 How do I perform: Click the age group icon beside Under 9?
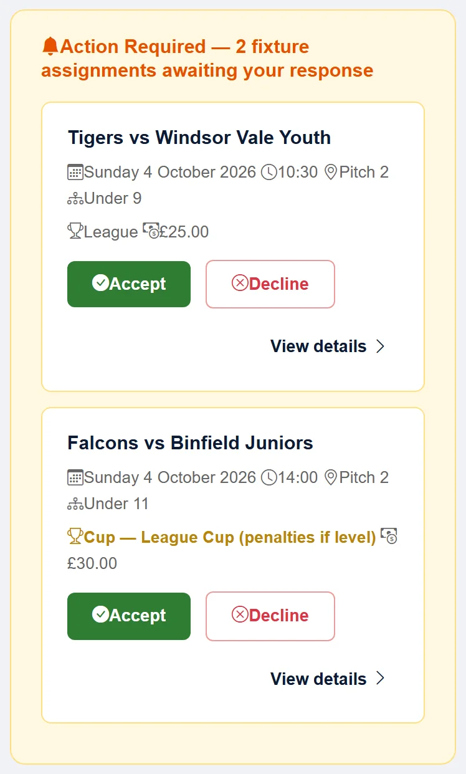[x=75, y=199]
